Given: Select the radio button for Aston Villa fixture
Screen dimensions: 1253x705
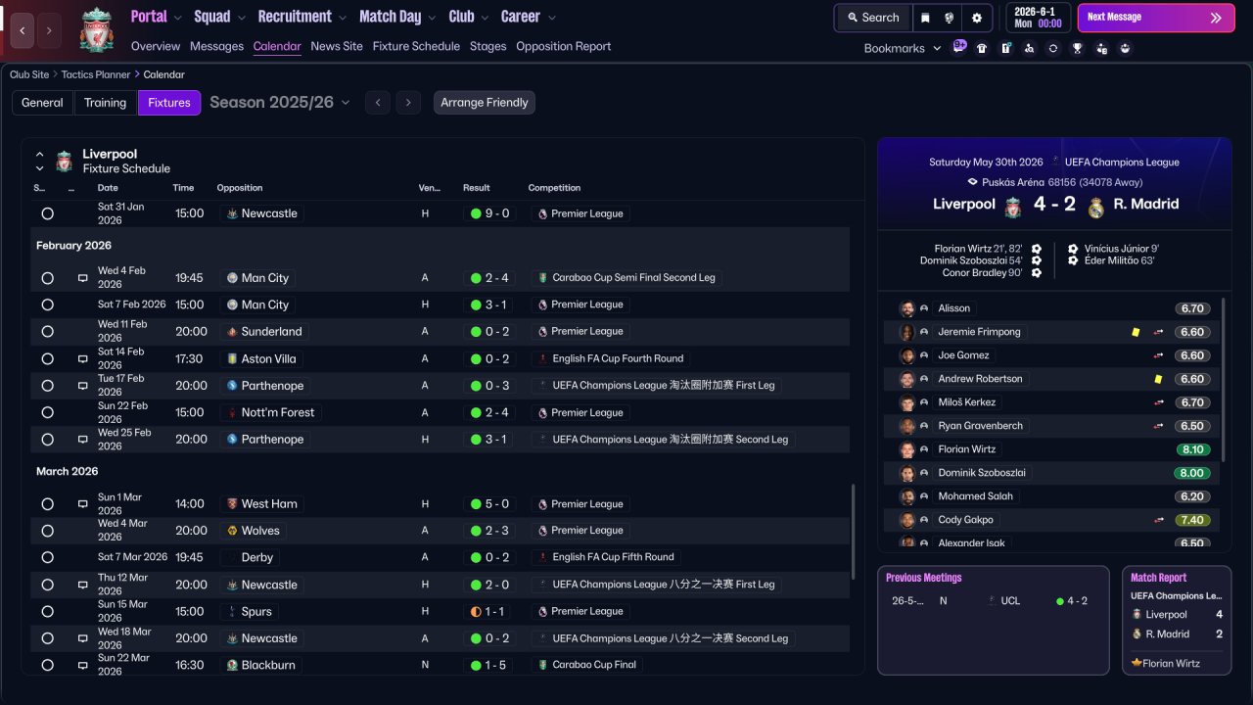Looking at the screenshot, I should [47, 359].
